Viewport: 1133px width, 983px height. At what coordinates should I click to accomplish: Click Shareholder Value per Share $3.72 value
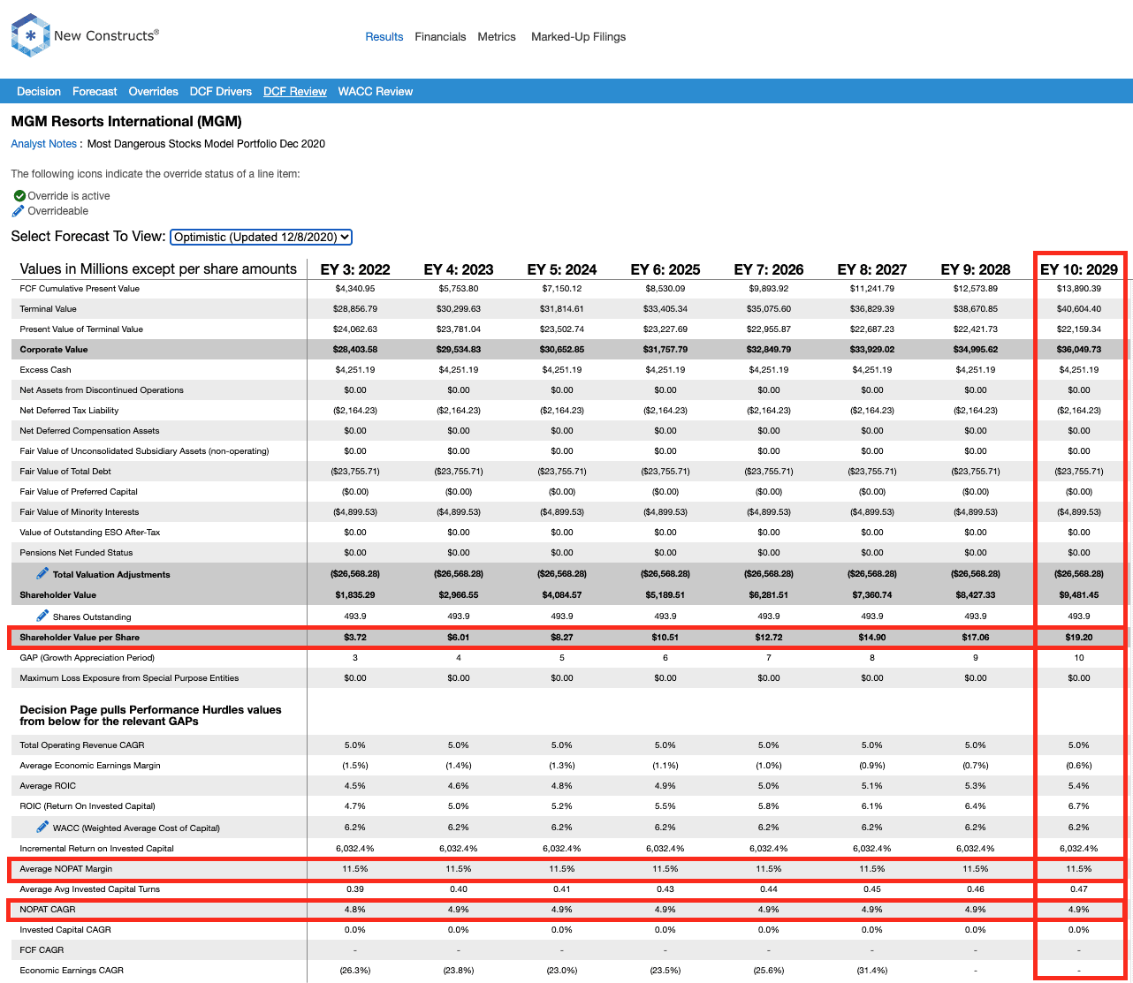click(x=355, y=637)
